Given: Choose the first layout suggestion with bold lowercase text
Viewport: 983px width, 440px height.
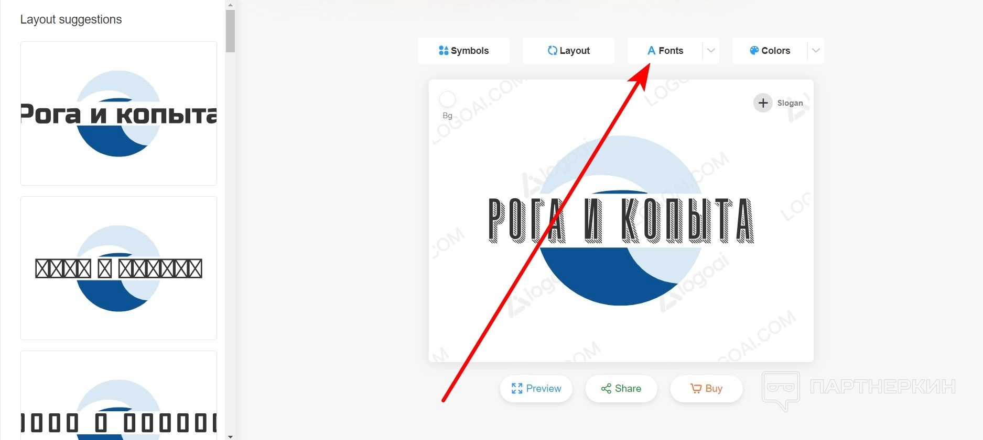Looking at the screenshot, I should [x=118, y=114].
